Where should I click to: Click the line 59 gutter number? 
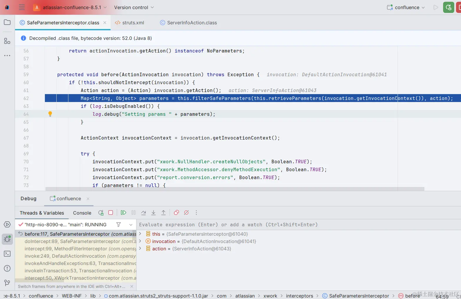click(x=26, y=74)
